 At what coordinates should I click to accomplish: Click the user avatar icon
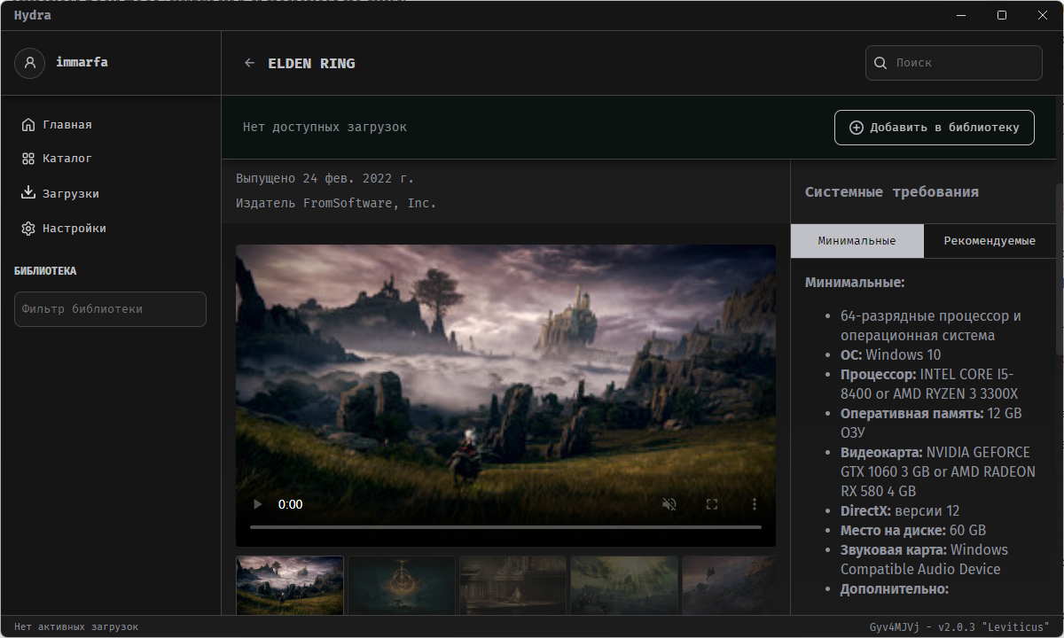tap(30, 63)
